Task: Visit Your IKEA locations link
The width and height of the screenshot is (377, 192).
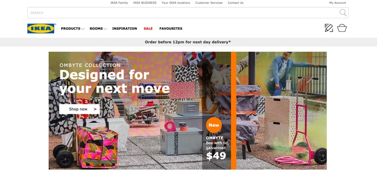Action: pos(176,3)
